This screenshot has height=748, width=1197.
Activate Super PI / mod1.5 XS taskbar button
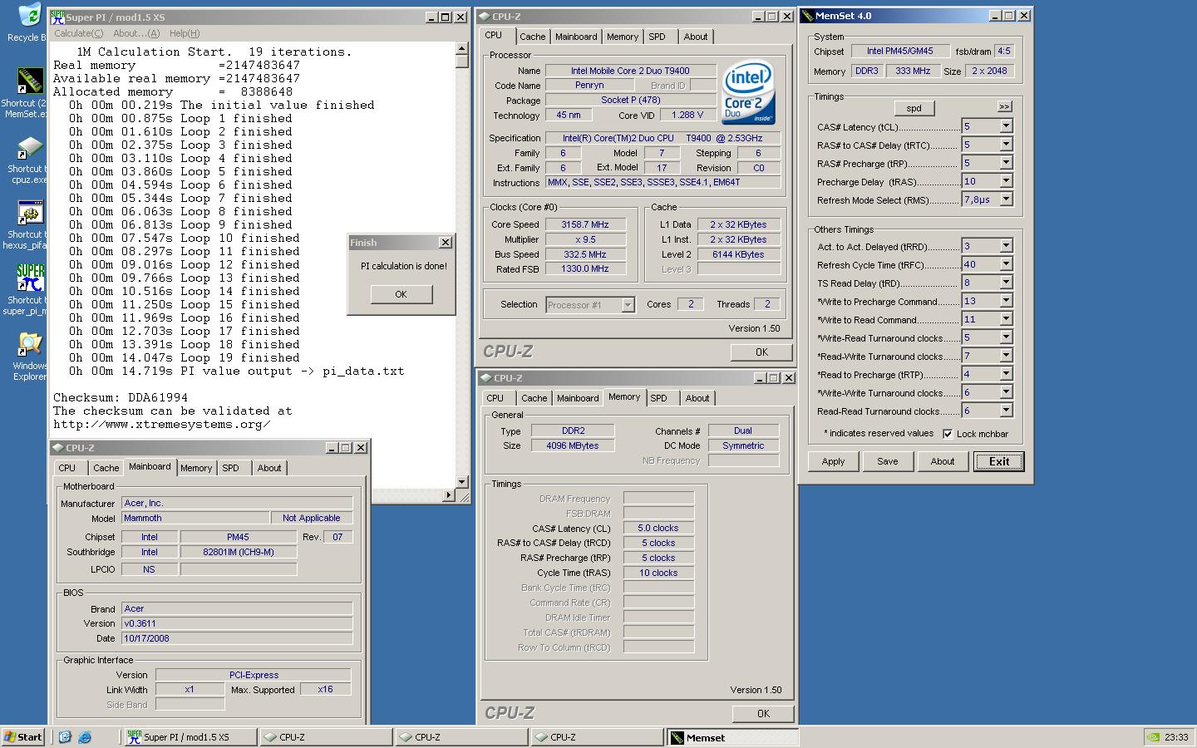(190, 737)
